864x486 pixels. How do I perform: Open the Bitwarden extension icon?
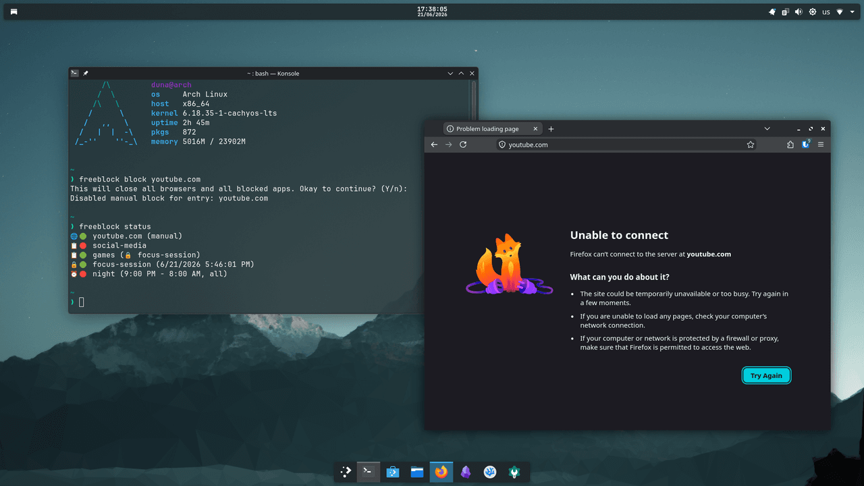pyautogui.click(x=806, y=144)
